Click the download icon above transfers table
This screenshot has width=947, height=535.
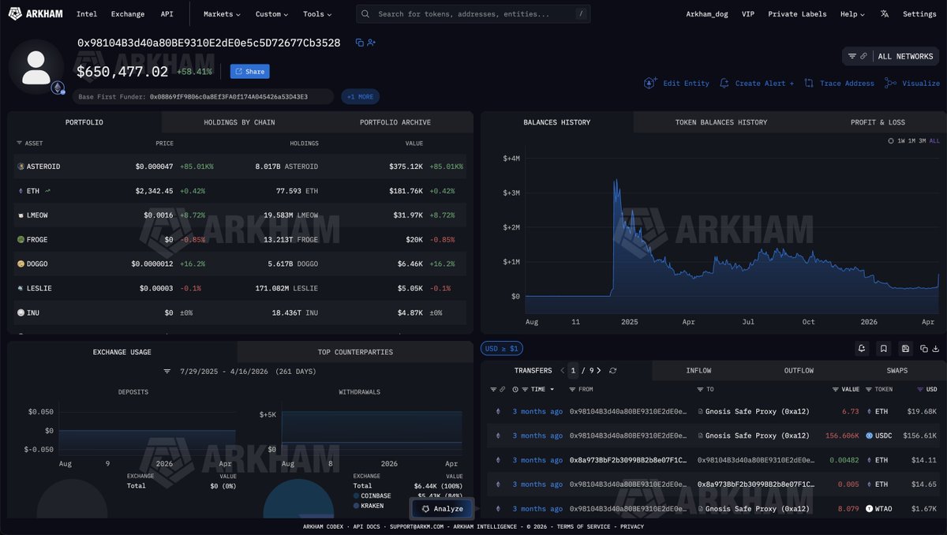pyautogui.click(x=935, y=348)
